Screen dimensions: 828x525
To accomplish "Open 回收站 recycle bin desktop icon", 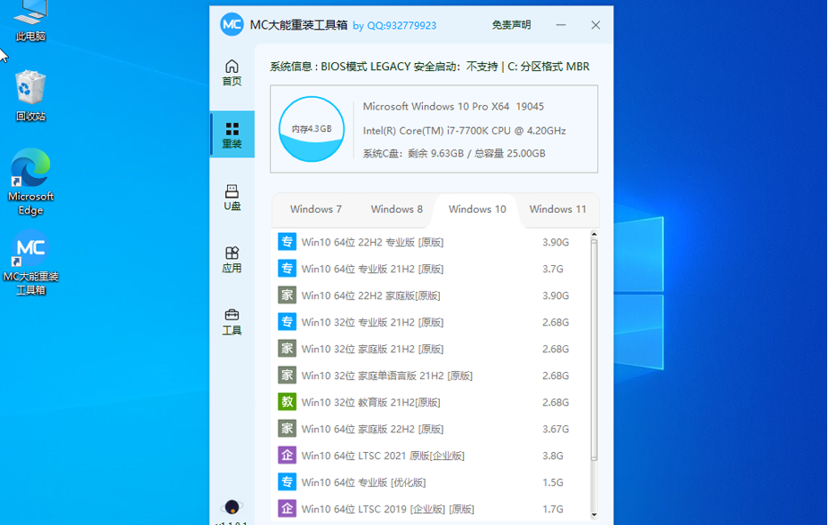I will point(30,96).
